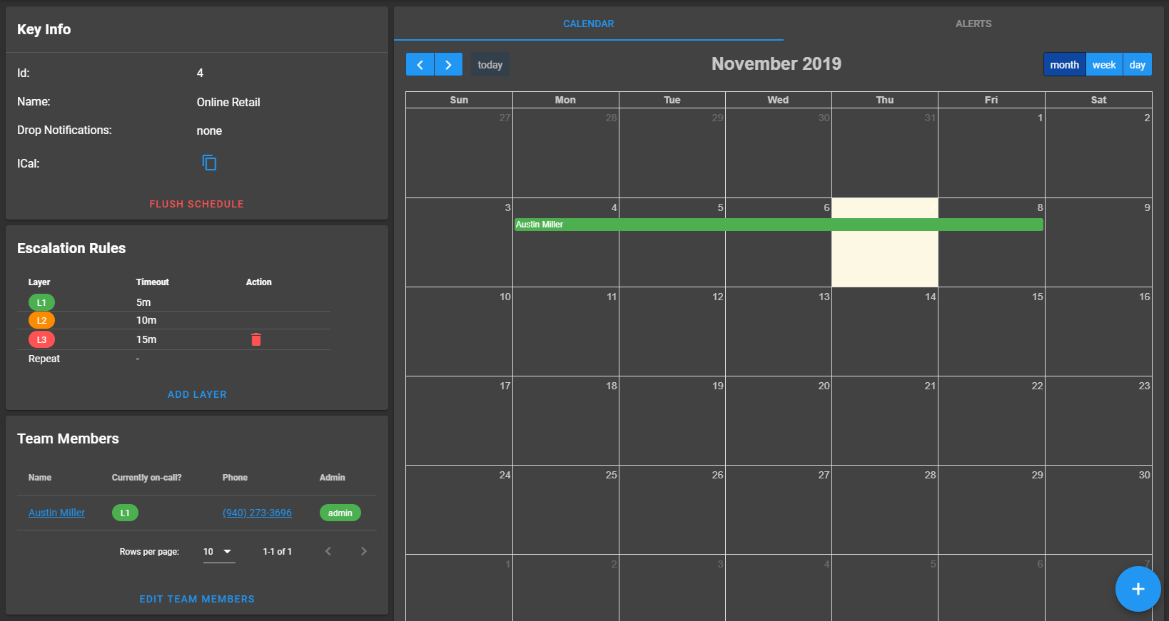The height and width of the screenshot is (621, 1169).
Task: Click the 10m timeout value
Action: click(x=146, y=320)
